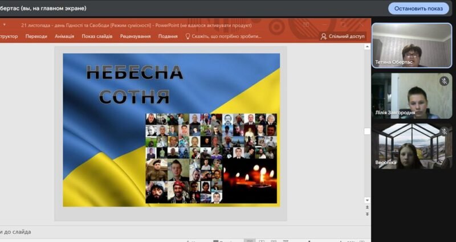Click the Normal view icon in status bar

point(249,240)
